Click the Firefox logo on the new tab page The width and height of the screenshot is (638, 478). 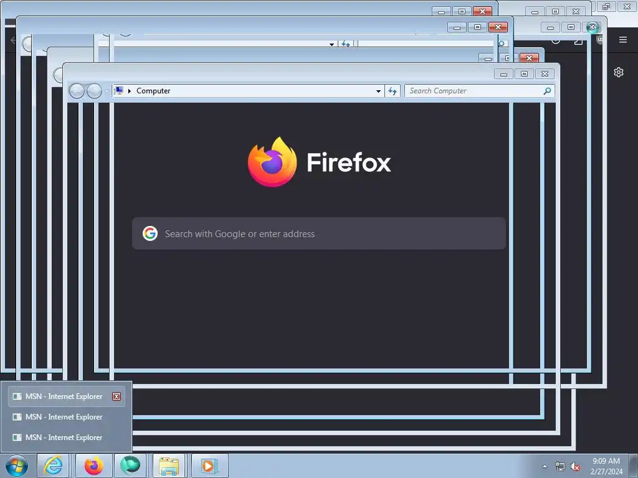[272, 162]
